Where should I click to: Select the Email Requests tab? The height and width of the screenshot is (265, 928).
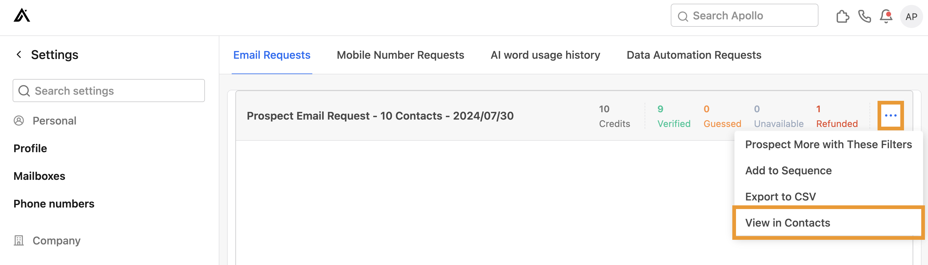(272, 55)
